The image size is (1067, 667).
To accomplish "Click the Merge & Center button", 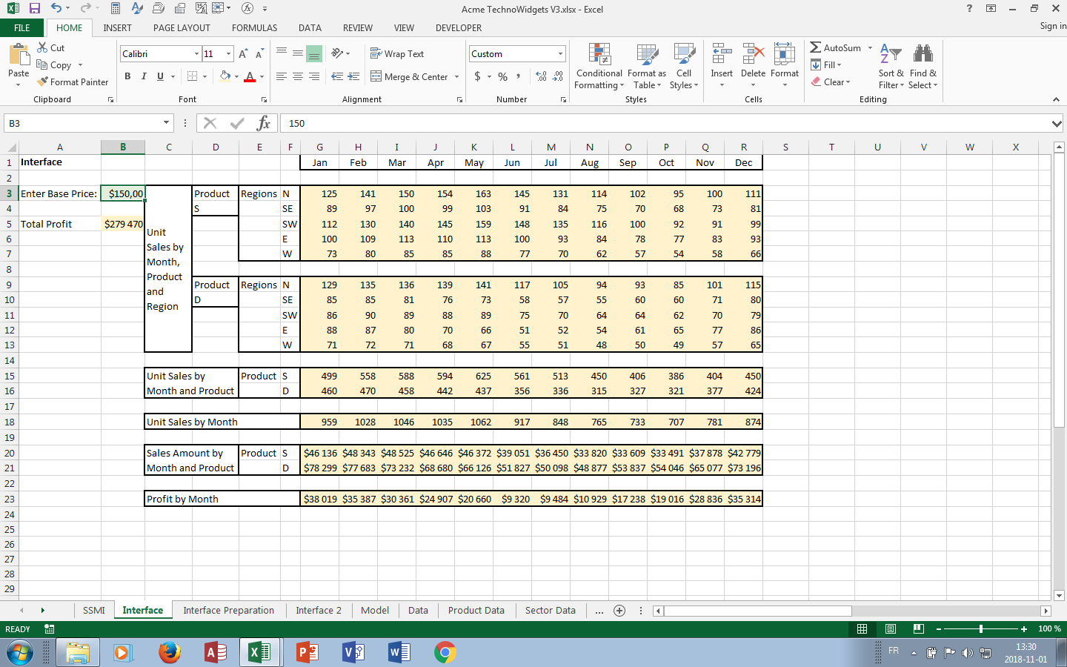I will [x=410, y=76].
